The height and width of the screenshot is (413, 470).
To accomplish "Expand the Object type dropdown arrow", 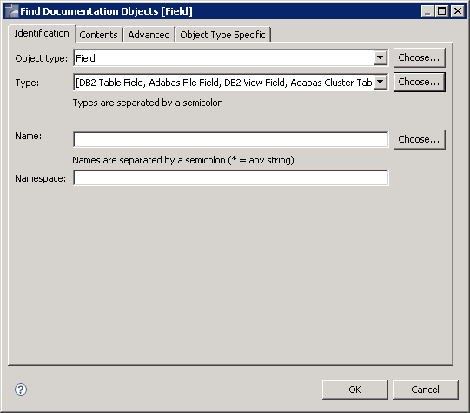I will (x=380, y=57).
